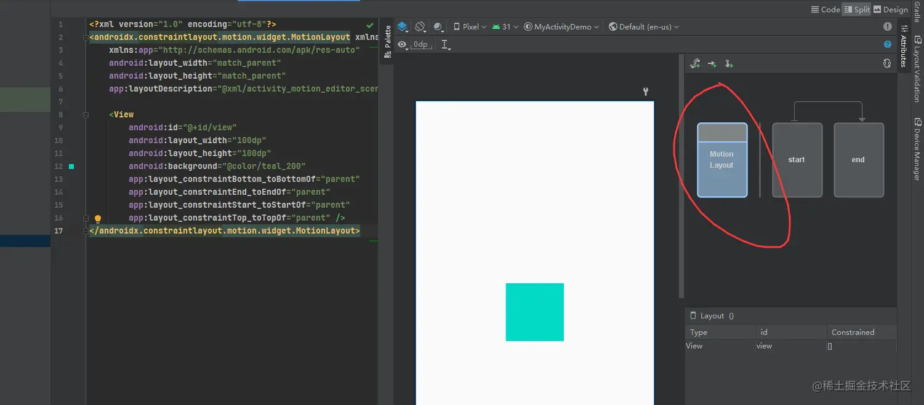The width and height of the screenshot is (924, 405).
Task: Select the end ConstraintSet box
Action: tap(859, 160)
